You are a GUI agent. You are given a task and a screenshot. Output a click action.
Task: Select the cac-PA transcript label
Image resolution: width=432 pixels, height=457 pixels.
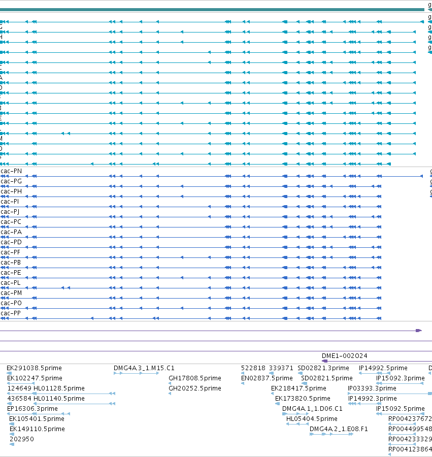click(x=11, y=232)
